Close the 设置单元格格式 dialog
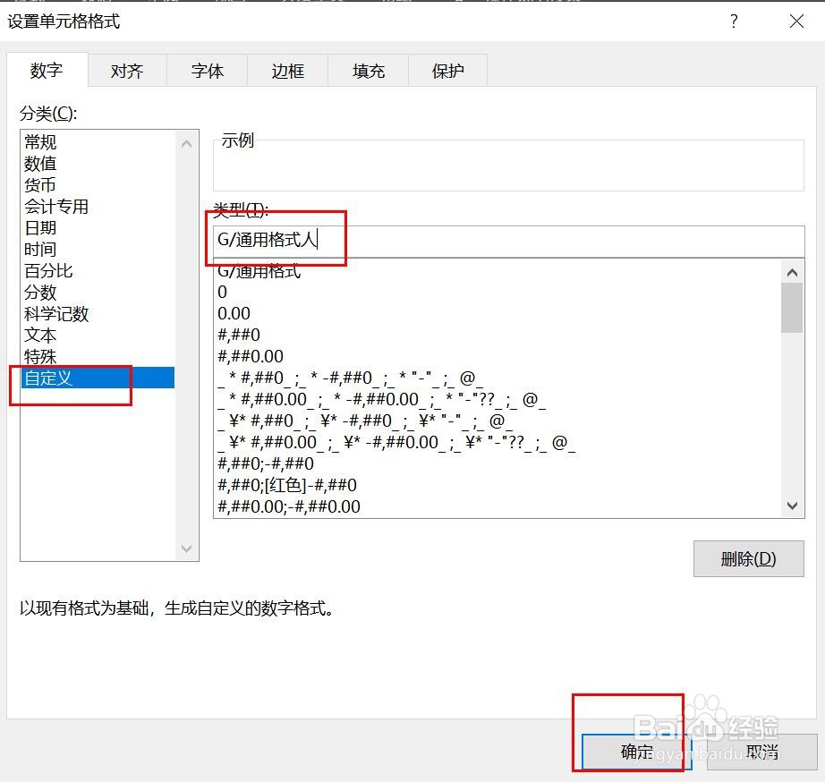 coord(796,21)
